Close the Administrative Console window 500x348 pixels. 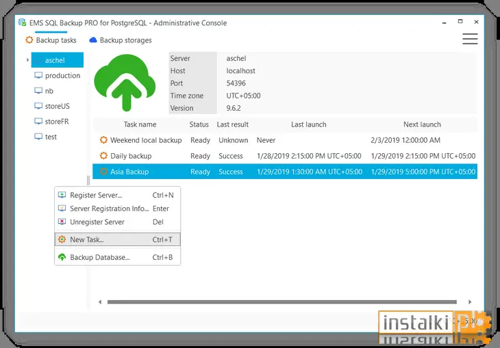pyautogui.click(x=476, y=22)
